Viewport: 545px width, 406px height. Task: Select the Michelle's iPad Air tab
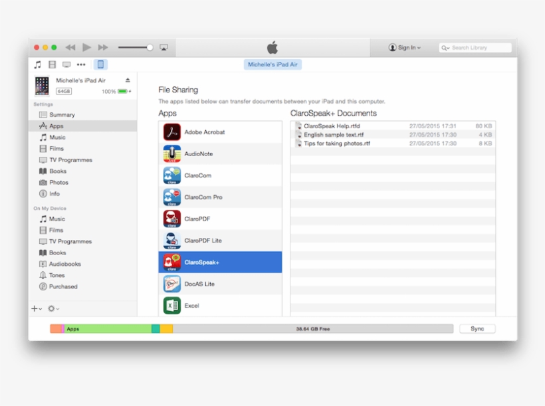click(272, 64)
